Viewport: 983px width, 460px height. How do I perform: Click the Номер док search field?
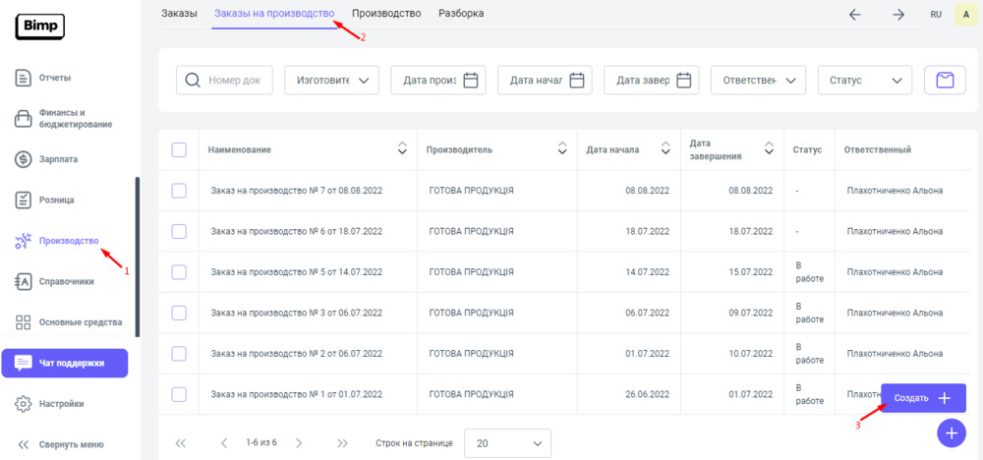click(x=224, y=81)
